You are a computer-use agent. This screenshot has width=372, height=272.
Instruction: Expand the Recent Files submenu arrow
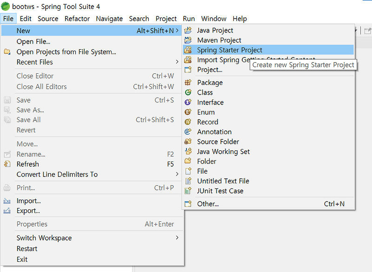(177, 62)
